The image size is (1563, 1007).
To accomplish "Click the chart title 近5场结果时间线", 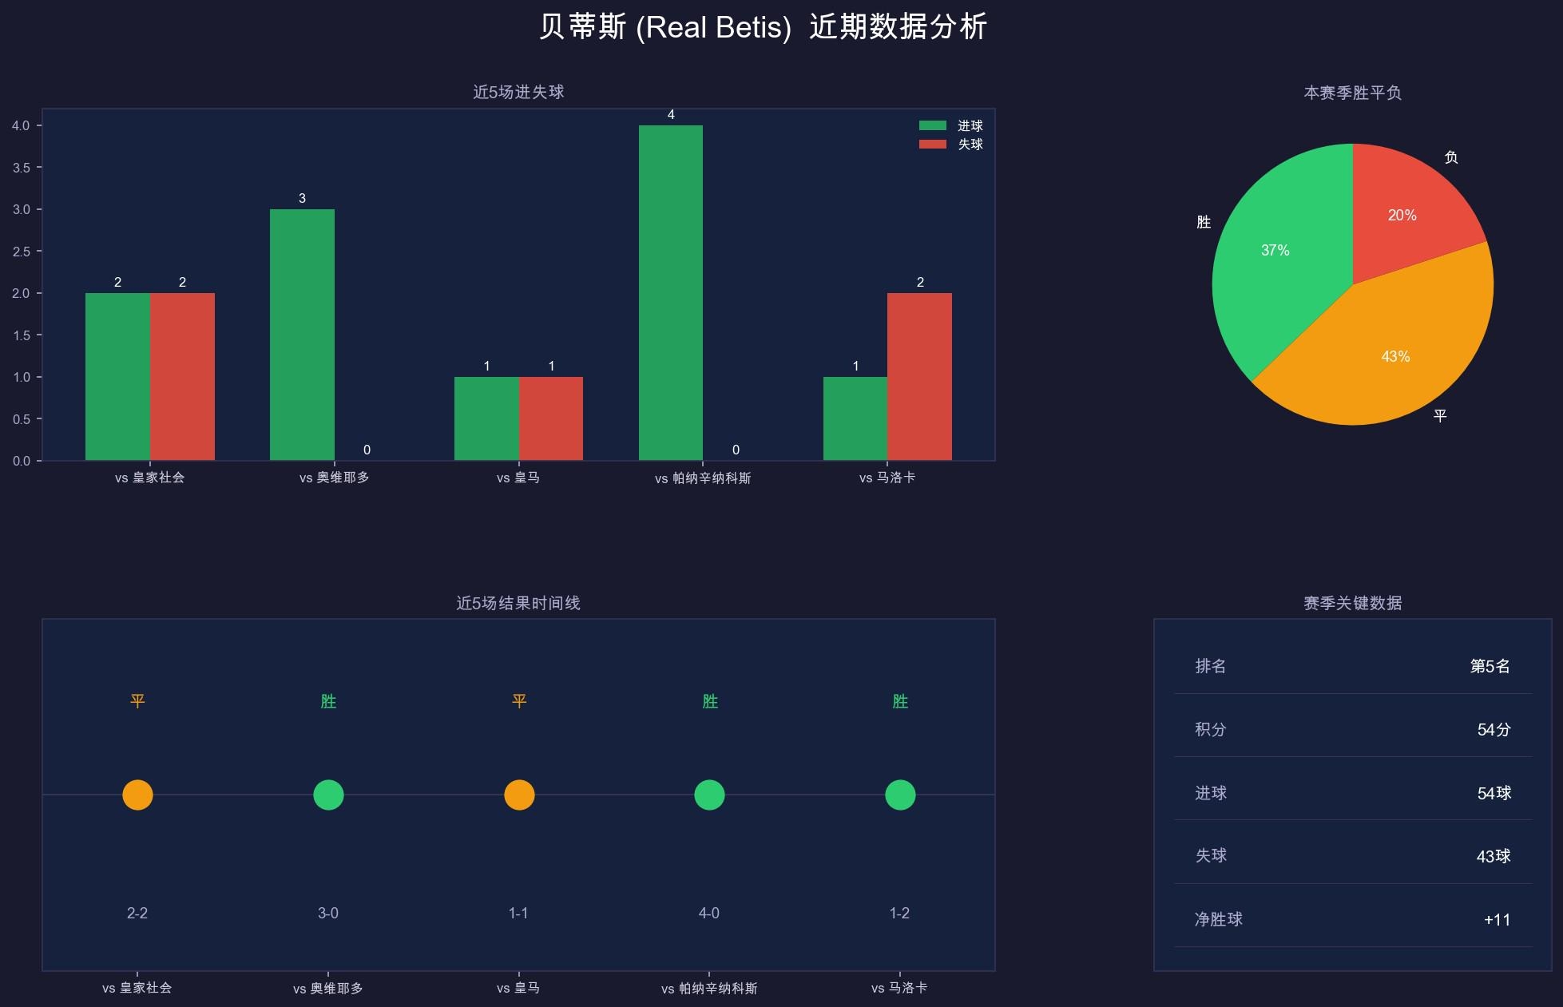I will point(518,603).
